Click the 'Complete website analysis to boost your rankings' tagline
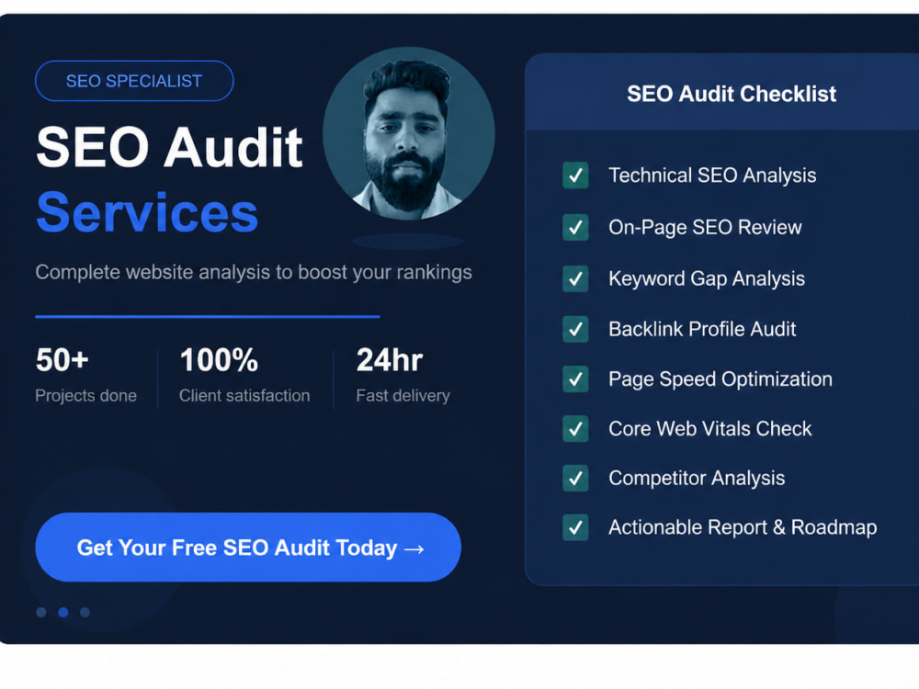This screenshot has height=689, width=919. 254,273
